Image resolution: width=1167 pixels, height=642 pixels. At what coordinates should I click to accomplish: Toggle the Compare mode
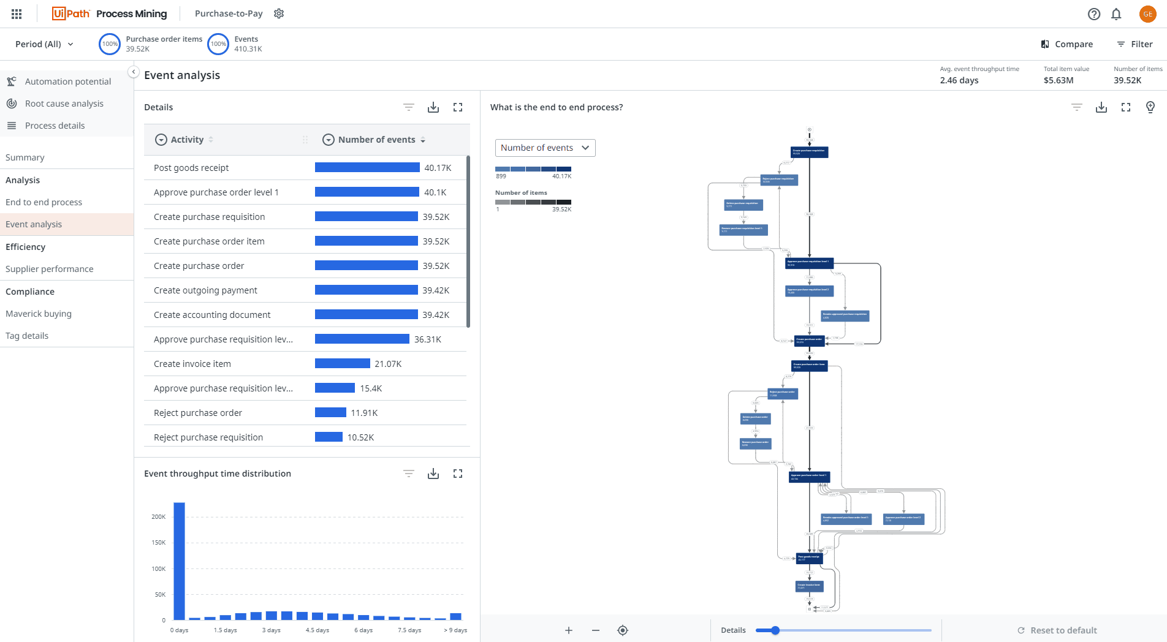[1067, 44]
